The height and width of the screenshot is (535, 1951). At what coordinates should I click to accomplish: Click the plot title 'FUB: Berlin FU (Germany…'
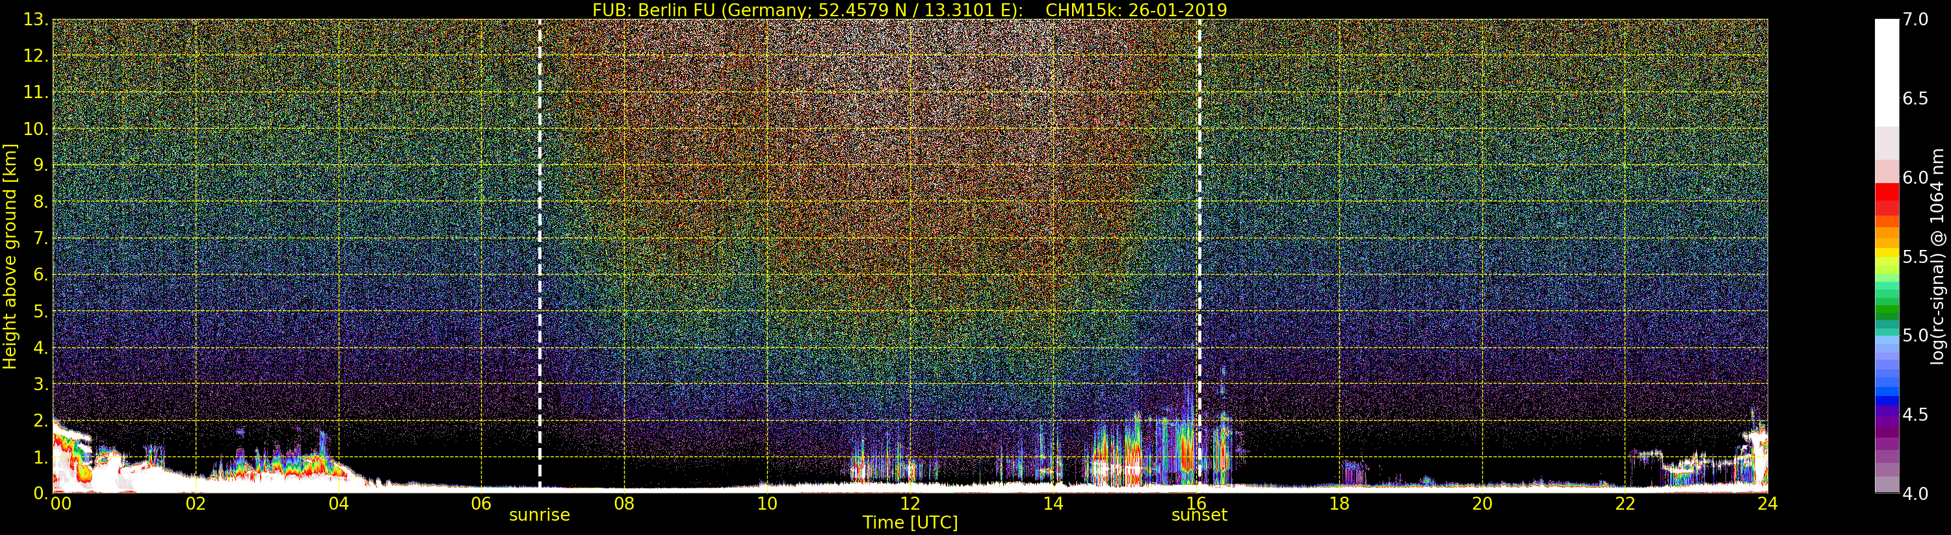(x=910, y=10)
